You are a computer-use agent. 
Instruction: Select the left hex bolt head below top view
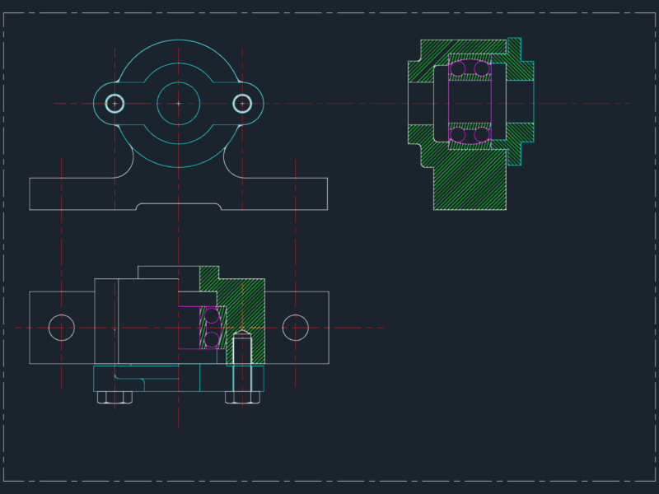(x=115, y=398)
